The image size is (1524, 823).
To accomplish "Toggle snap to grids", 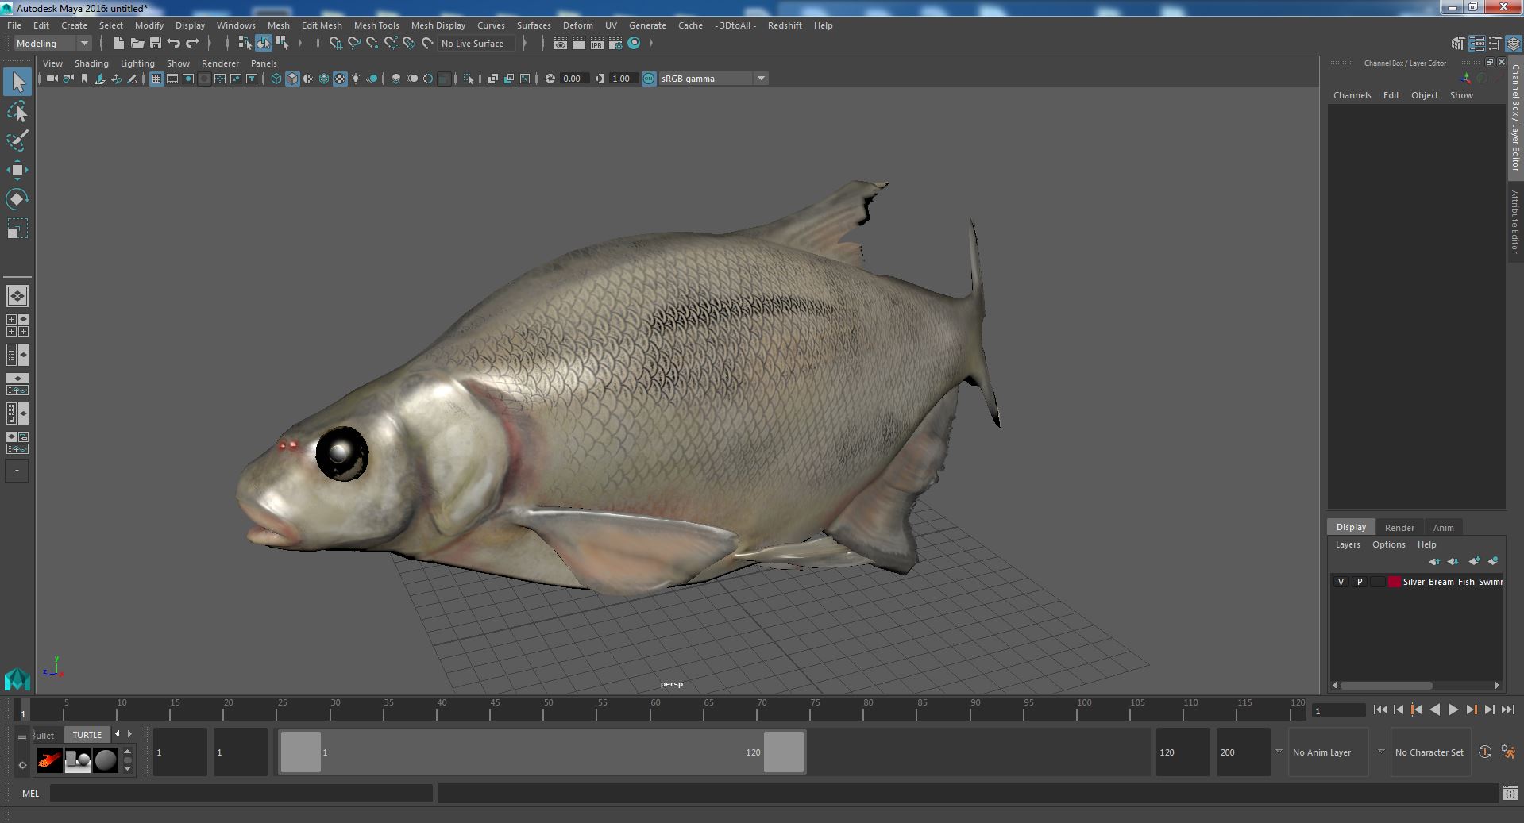I will coord(336,43).
